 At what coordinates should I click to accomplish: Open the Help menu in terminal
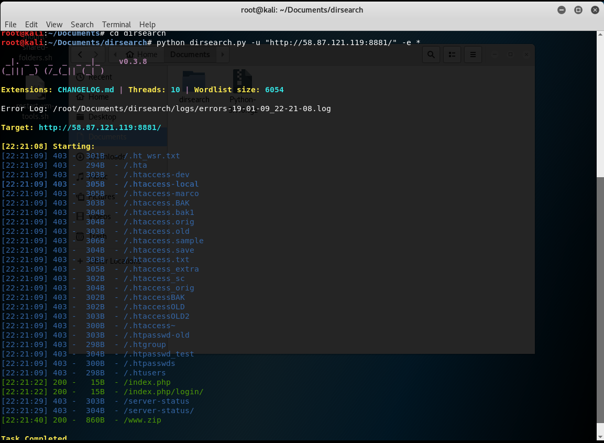click(x=147, y=24)
